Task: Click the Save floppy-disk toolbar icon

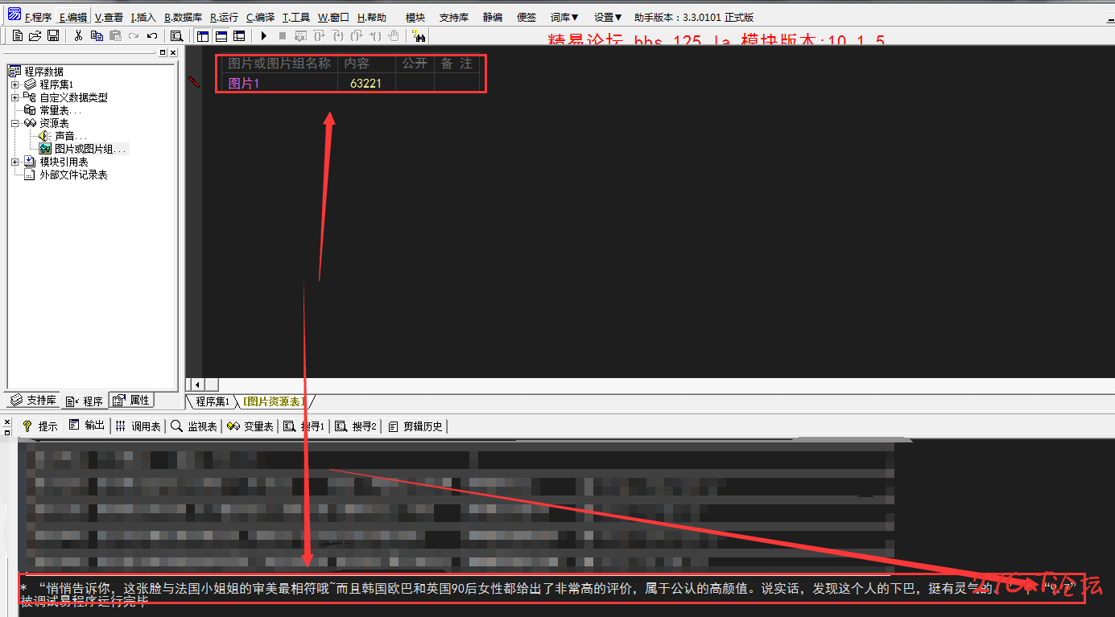Action: (x=52, y=35)
